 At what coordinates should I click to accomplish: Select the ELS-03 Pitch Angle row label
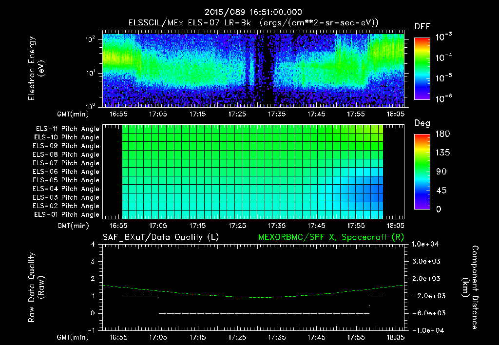[66, 197]
